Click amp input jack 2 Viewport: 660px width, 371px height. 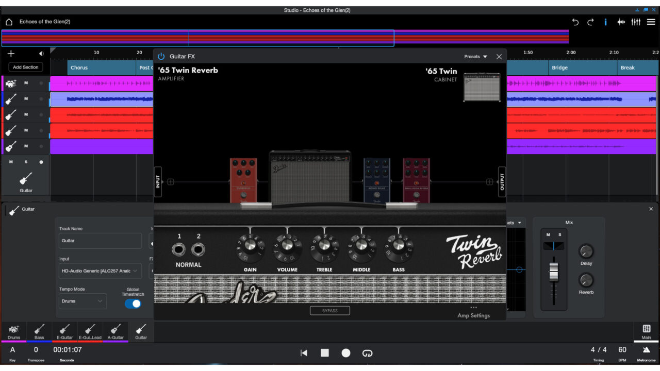click(198, 250)
